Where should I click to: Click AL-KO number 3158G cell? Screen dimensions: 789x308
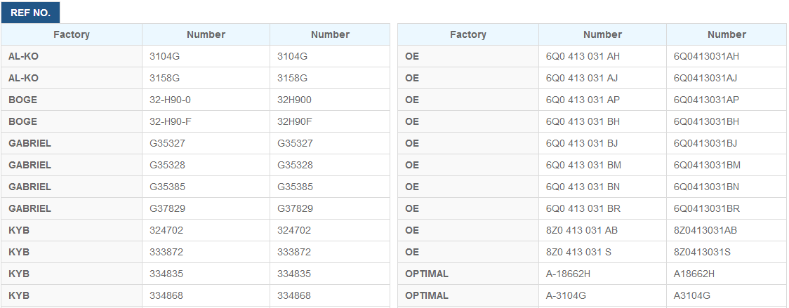click(x=206, y=78)
